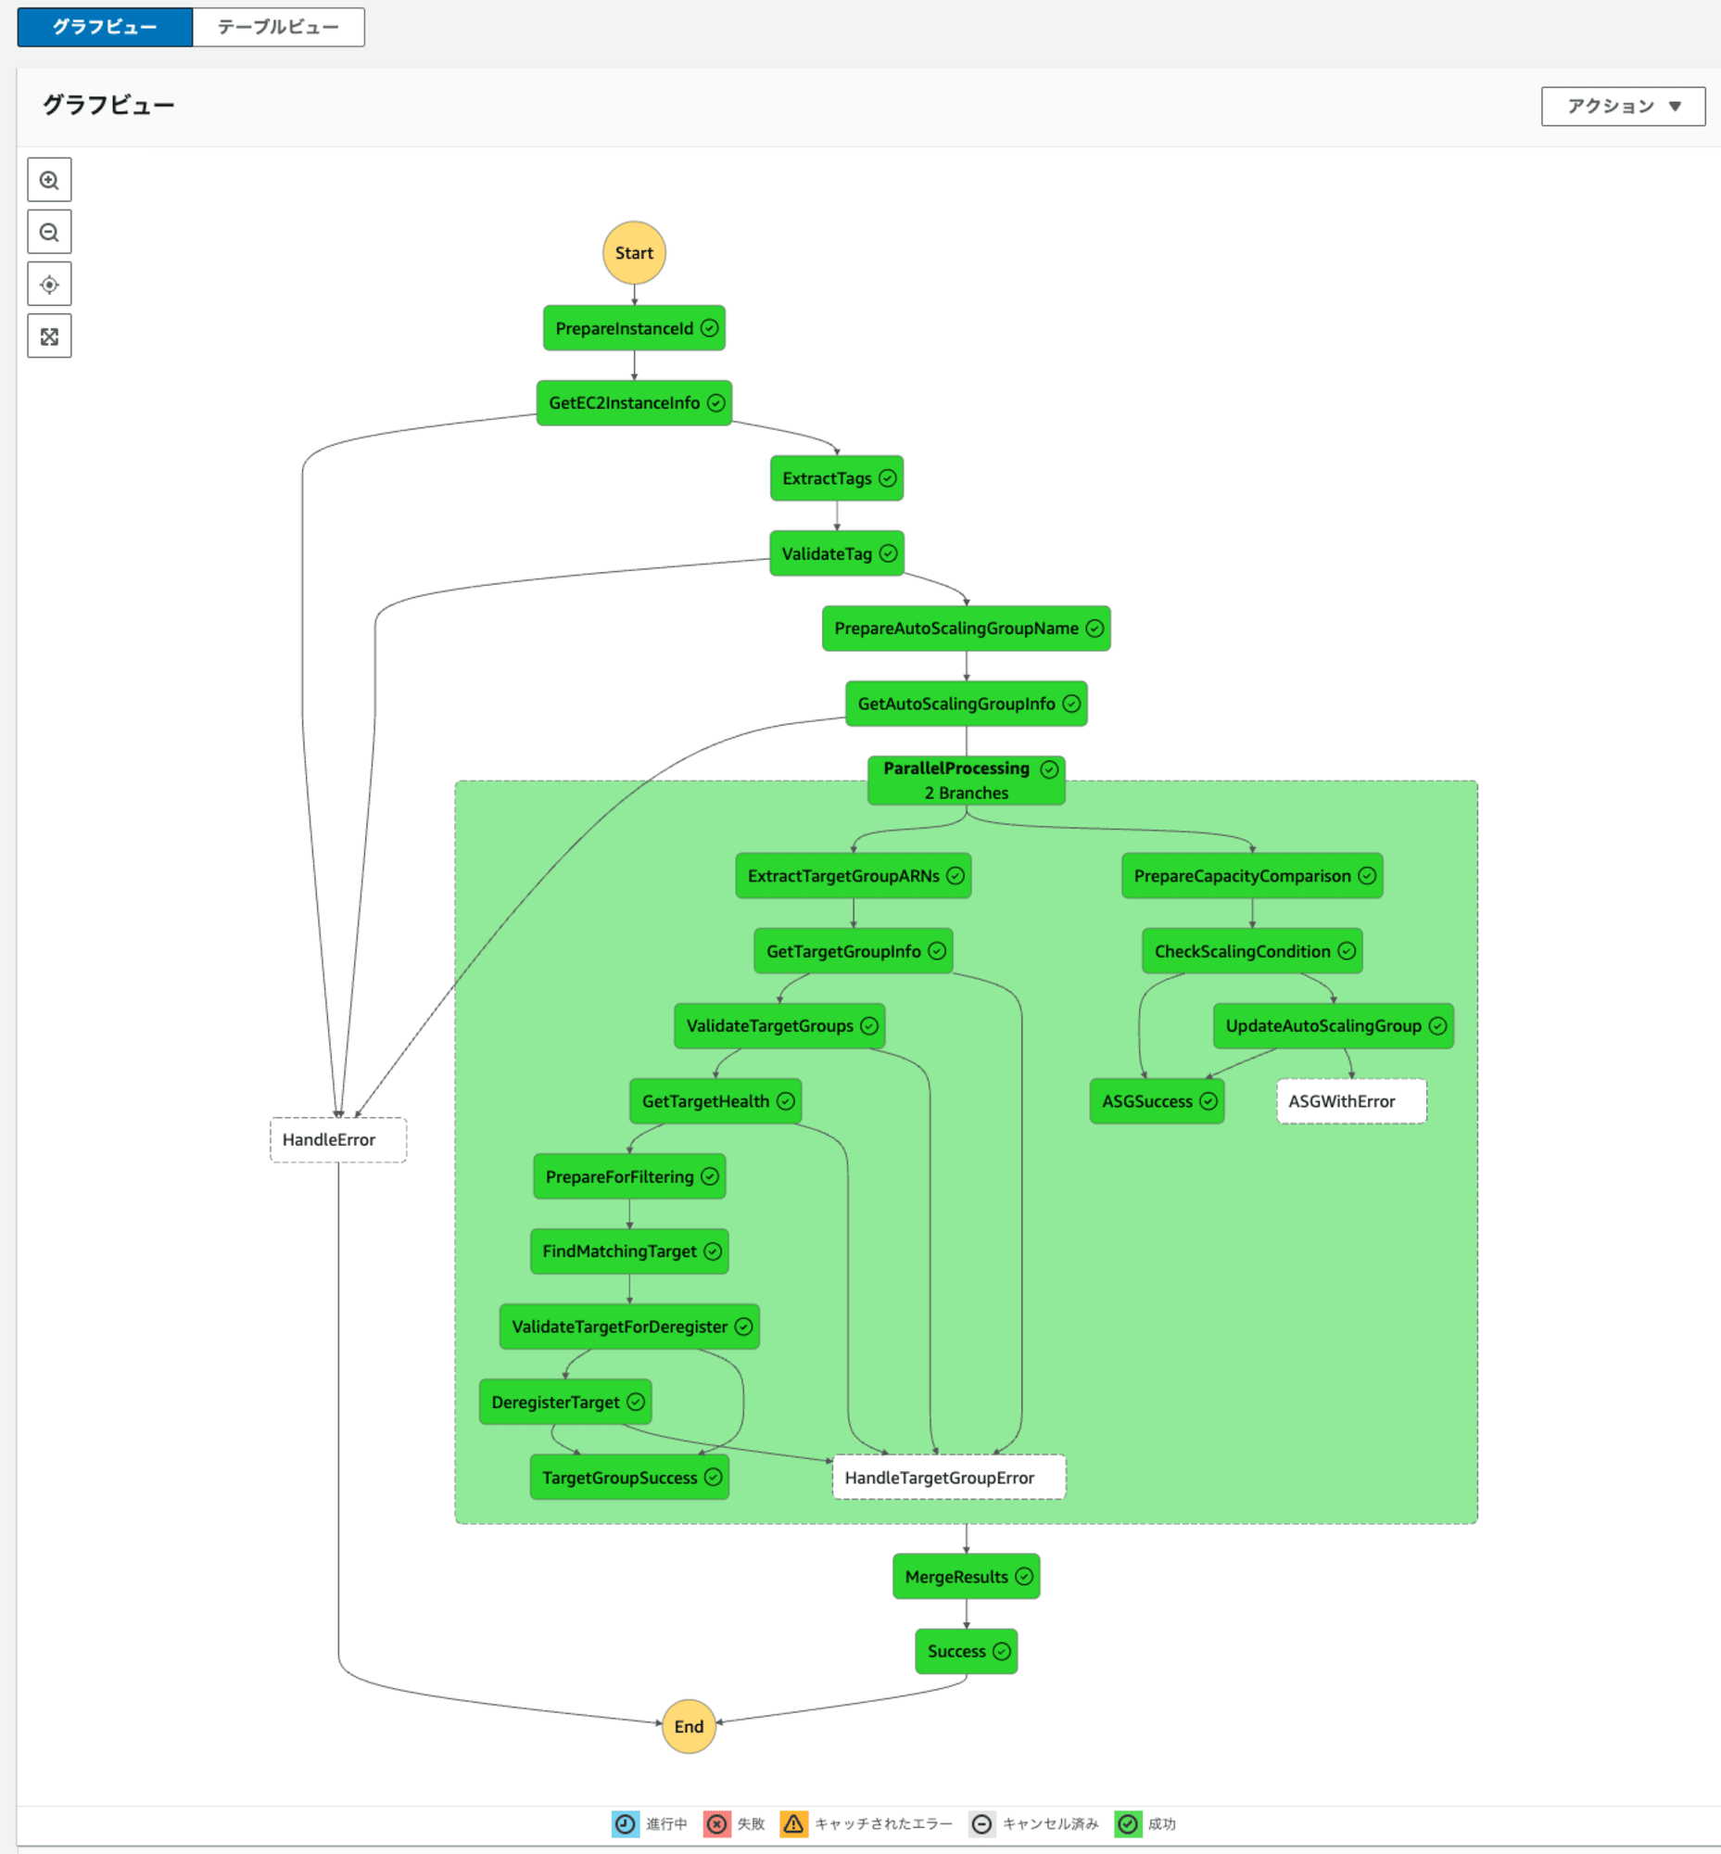Click the success checkmark on TargetGroupSuccess
The height and width of the screenshot is (1854, 1721).
tap(714, 1477)
